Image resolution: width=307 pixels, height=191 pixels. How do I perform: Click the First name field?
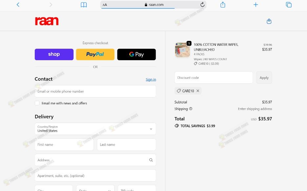click(x=64, y=145)
